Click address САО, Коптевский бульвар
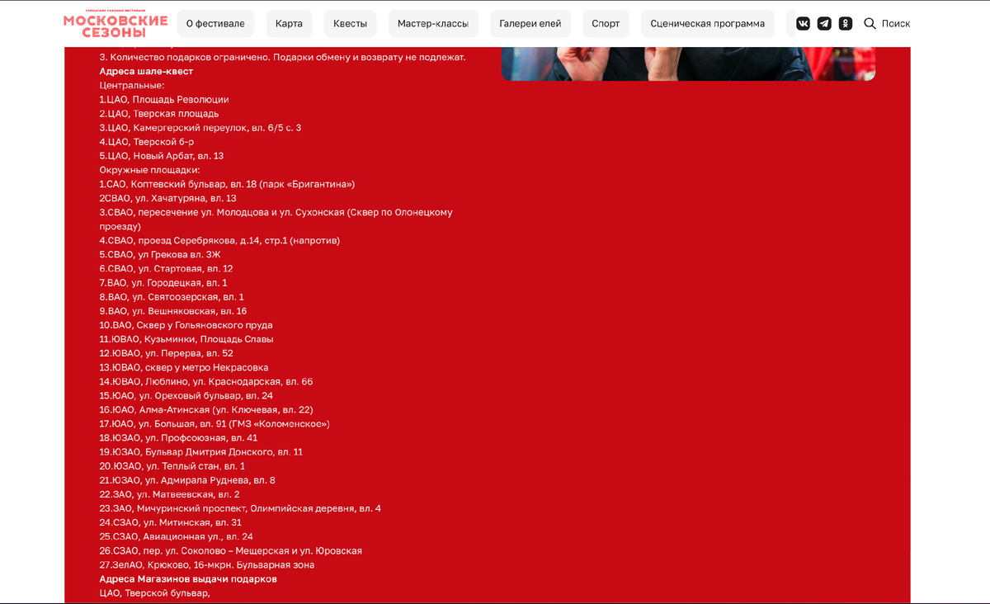The image size is (990, 604). coord(228,184)
